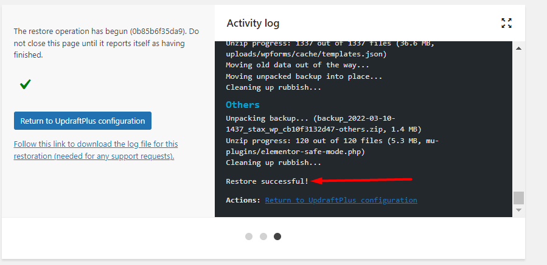
Task: Select the first slide indicator dot
Action: click(x=249, y=236)
